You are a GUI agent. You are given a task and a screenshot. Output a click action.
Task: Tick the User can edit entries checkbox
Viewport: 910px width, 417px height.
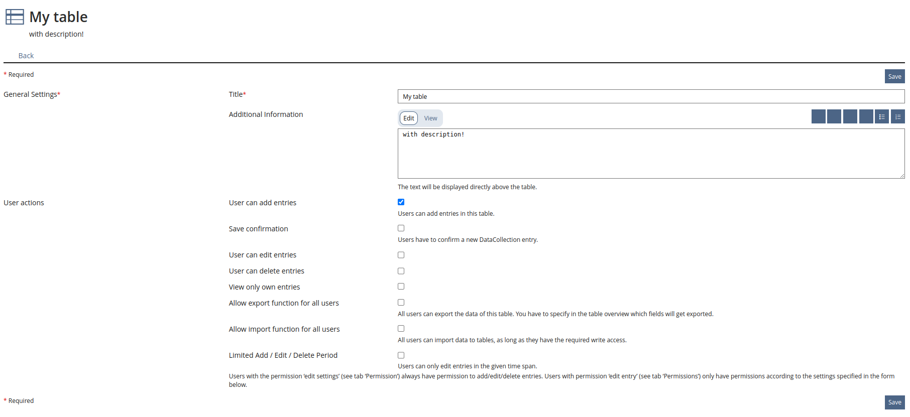401,255
